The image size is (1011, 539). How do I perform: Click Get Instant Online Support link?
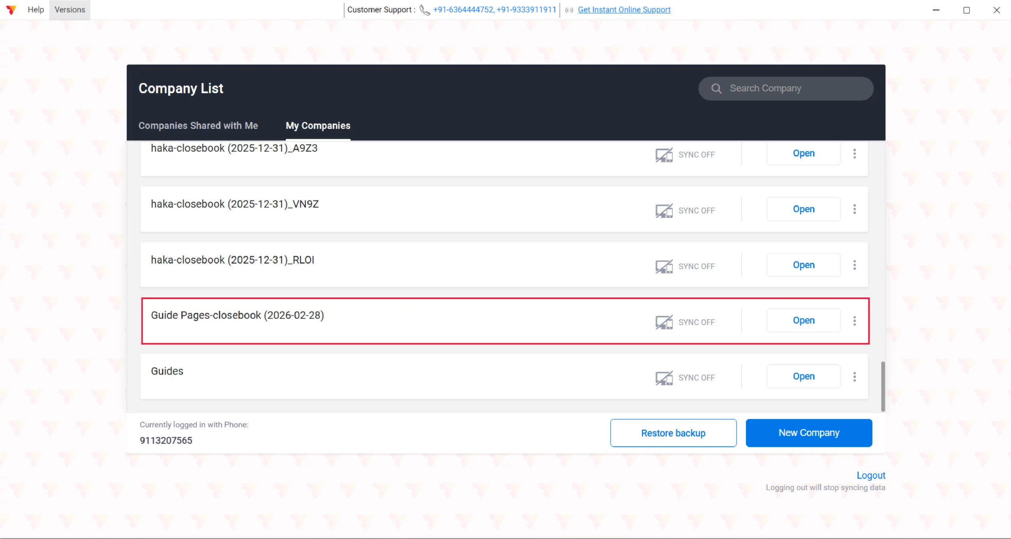(624, 10)
